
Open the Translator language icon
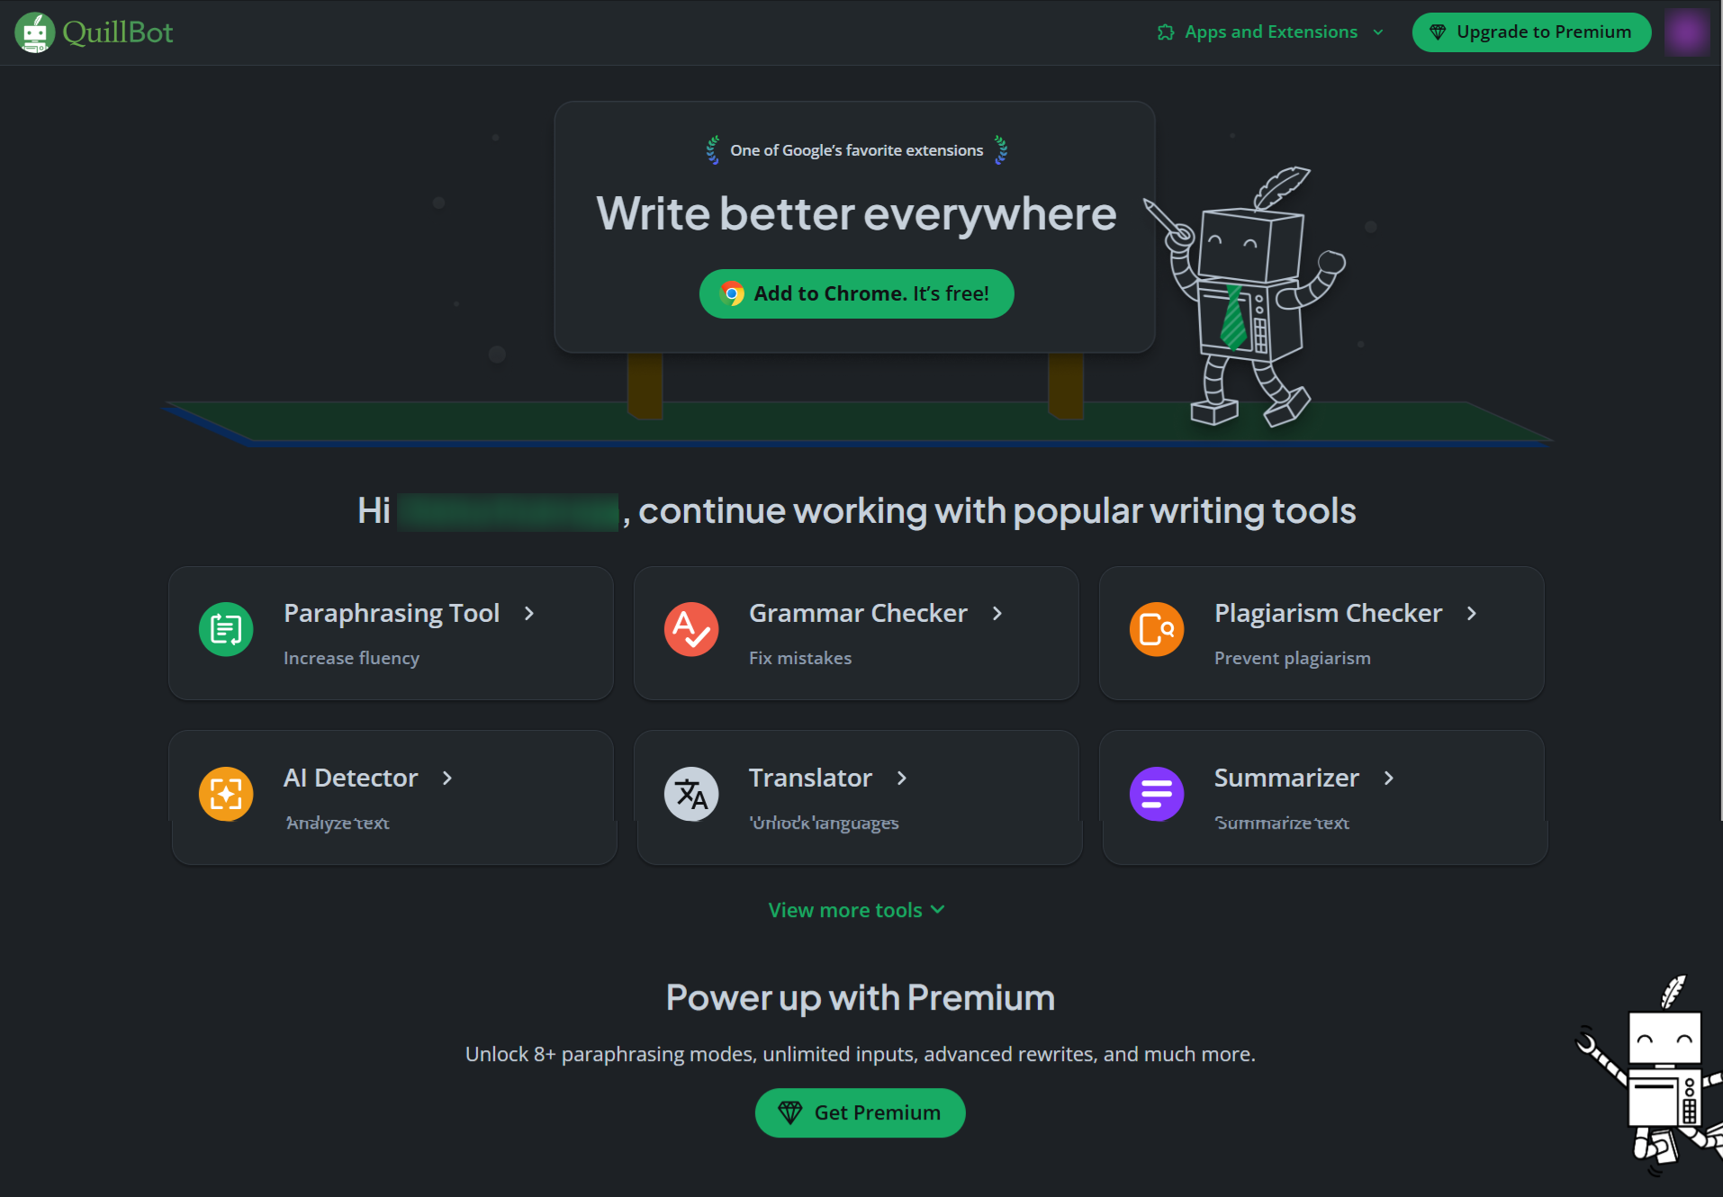tap(691, 794)
